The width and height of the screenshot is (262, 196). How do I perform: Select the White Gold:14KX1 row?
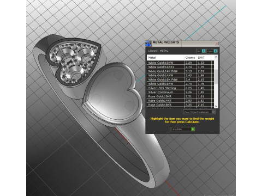pyautogui.click(x=180, y=67)
